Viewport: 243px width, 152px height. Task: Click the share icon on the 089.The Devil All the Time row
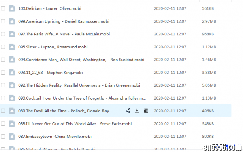(128, 111)
